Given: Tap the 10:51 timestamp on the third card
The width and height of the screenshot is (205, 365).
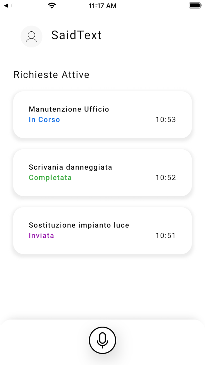Looking at the screenshot, I should [165, 235].
